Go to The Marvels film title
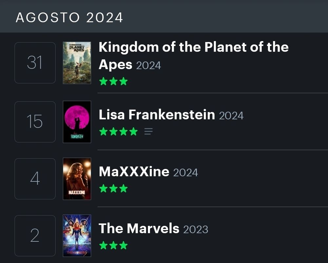This screenshot has width=328, height=263. (x=139, y=228)
